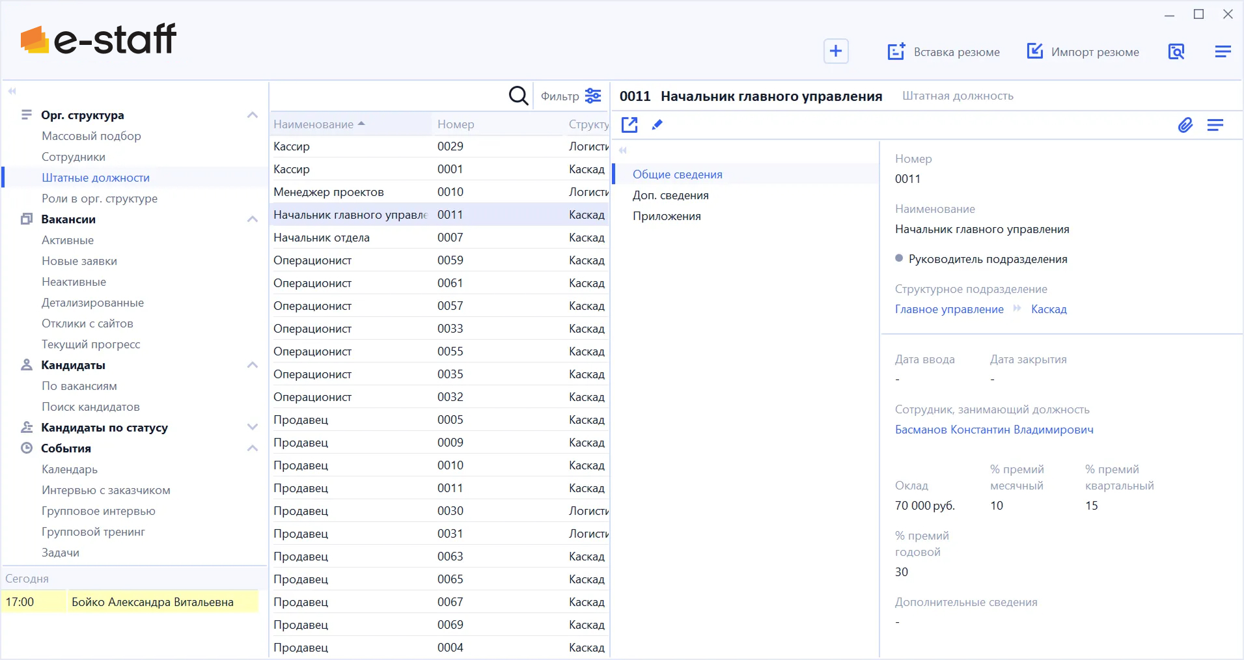
Task: Toggle the Руководитель подразделения indicator
Action: point(899,258)
